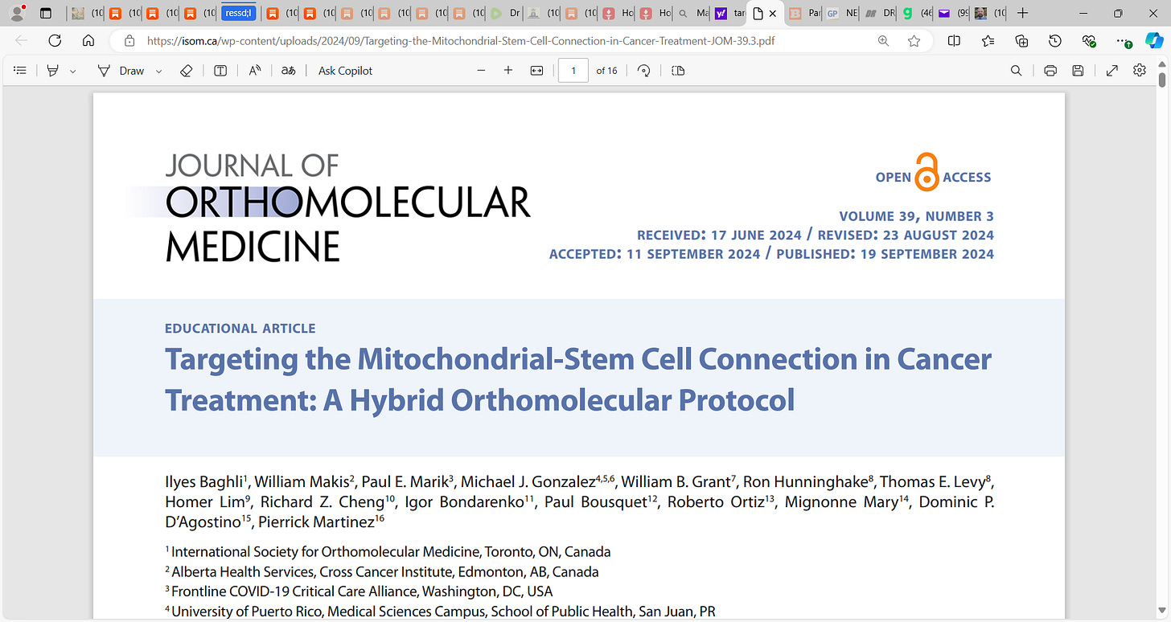Choose the Add text tool
The image size is (1171, 622).
[220, 71]
